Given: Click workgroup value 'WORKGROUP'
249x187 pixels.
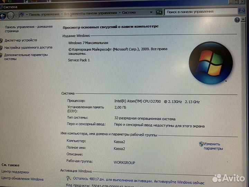Looking at the screenshot, I should 124,162.
